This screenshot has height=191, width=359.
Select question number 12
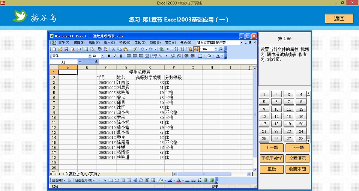tap(301, 109)
